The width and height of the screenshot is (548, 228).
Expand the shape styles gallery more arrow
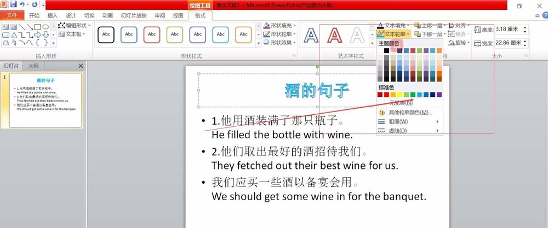coord(258,43)
